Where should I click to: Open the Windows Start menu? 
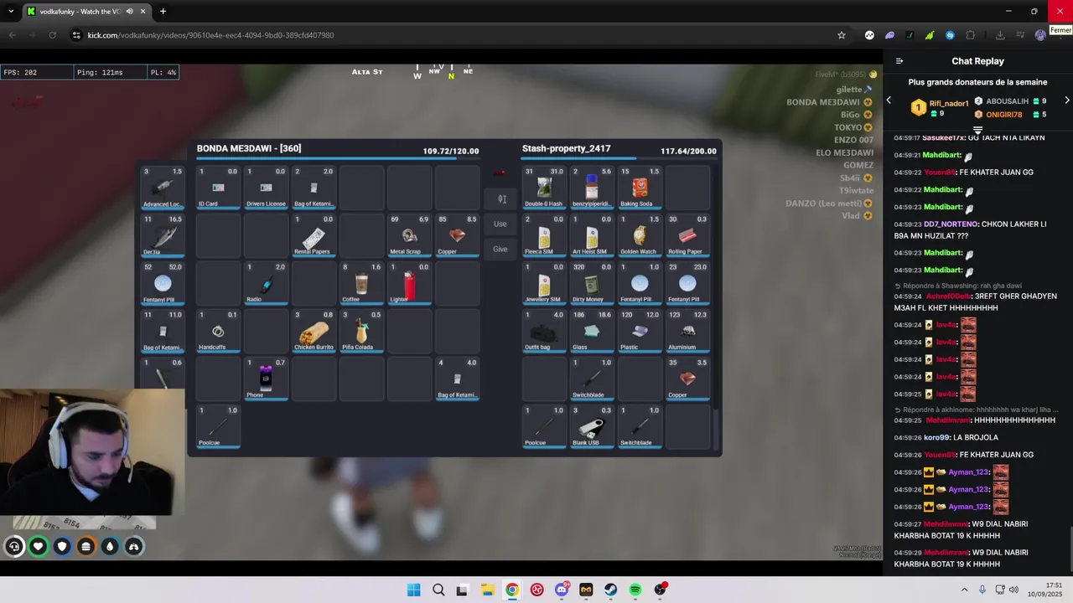pyautogui.click(x=413, y=590)
